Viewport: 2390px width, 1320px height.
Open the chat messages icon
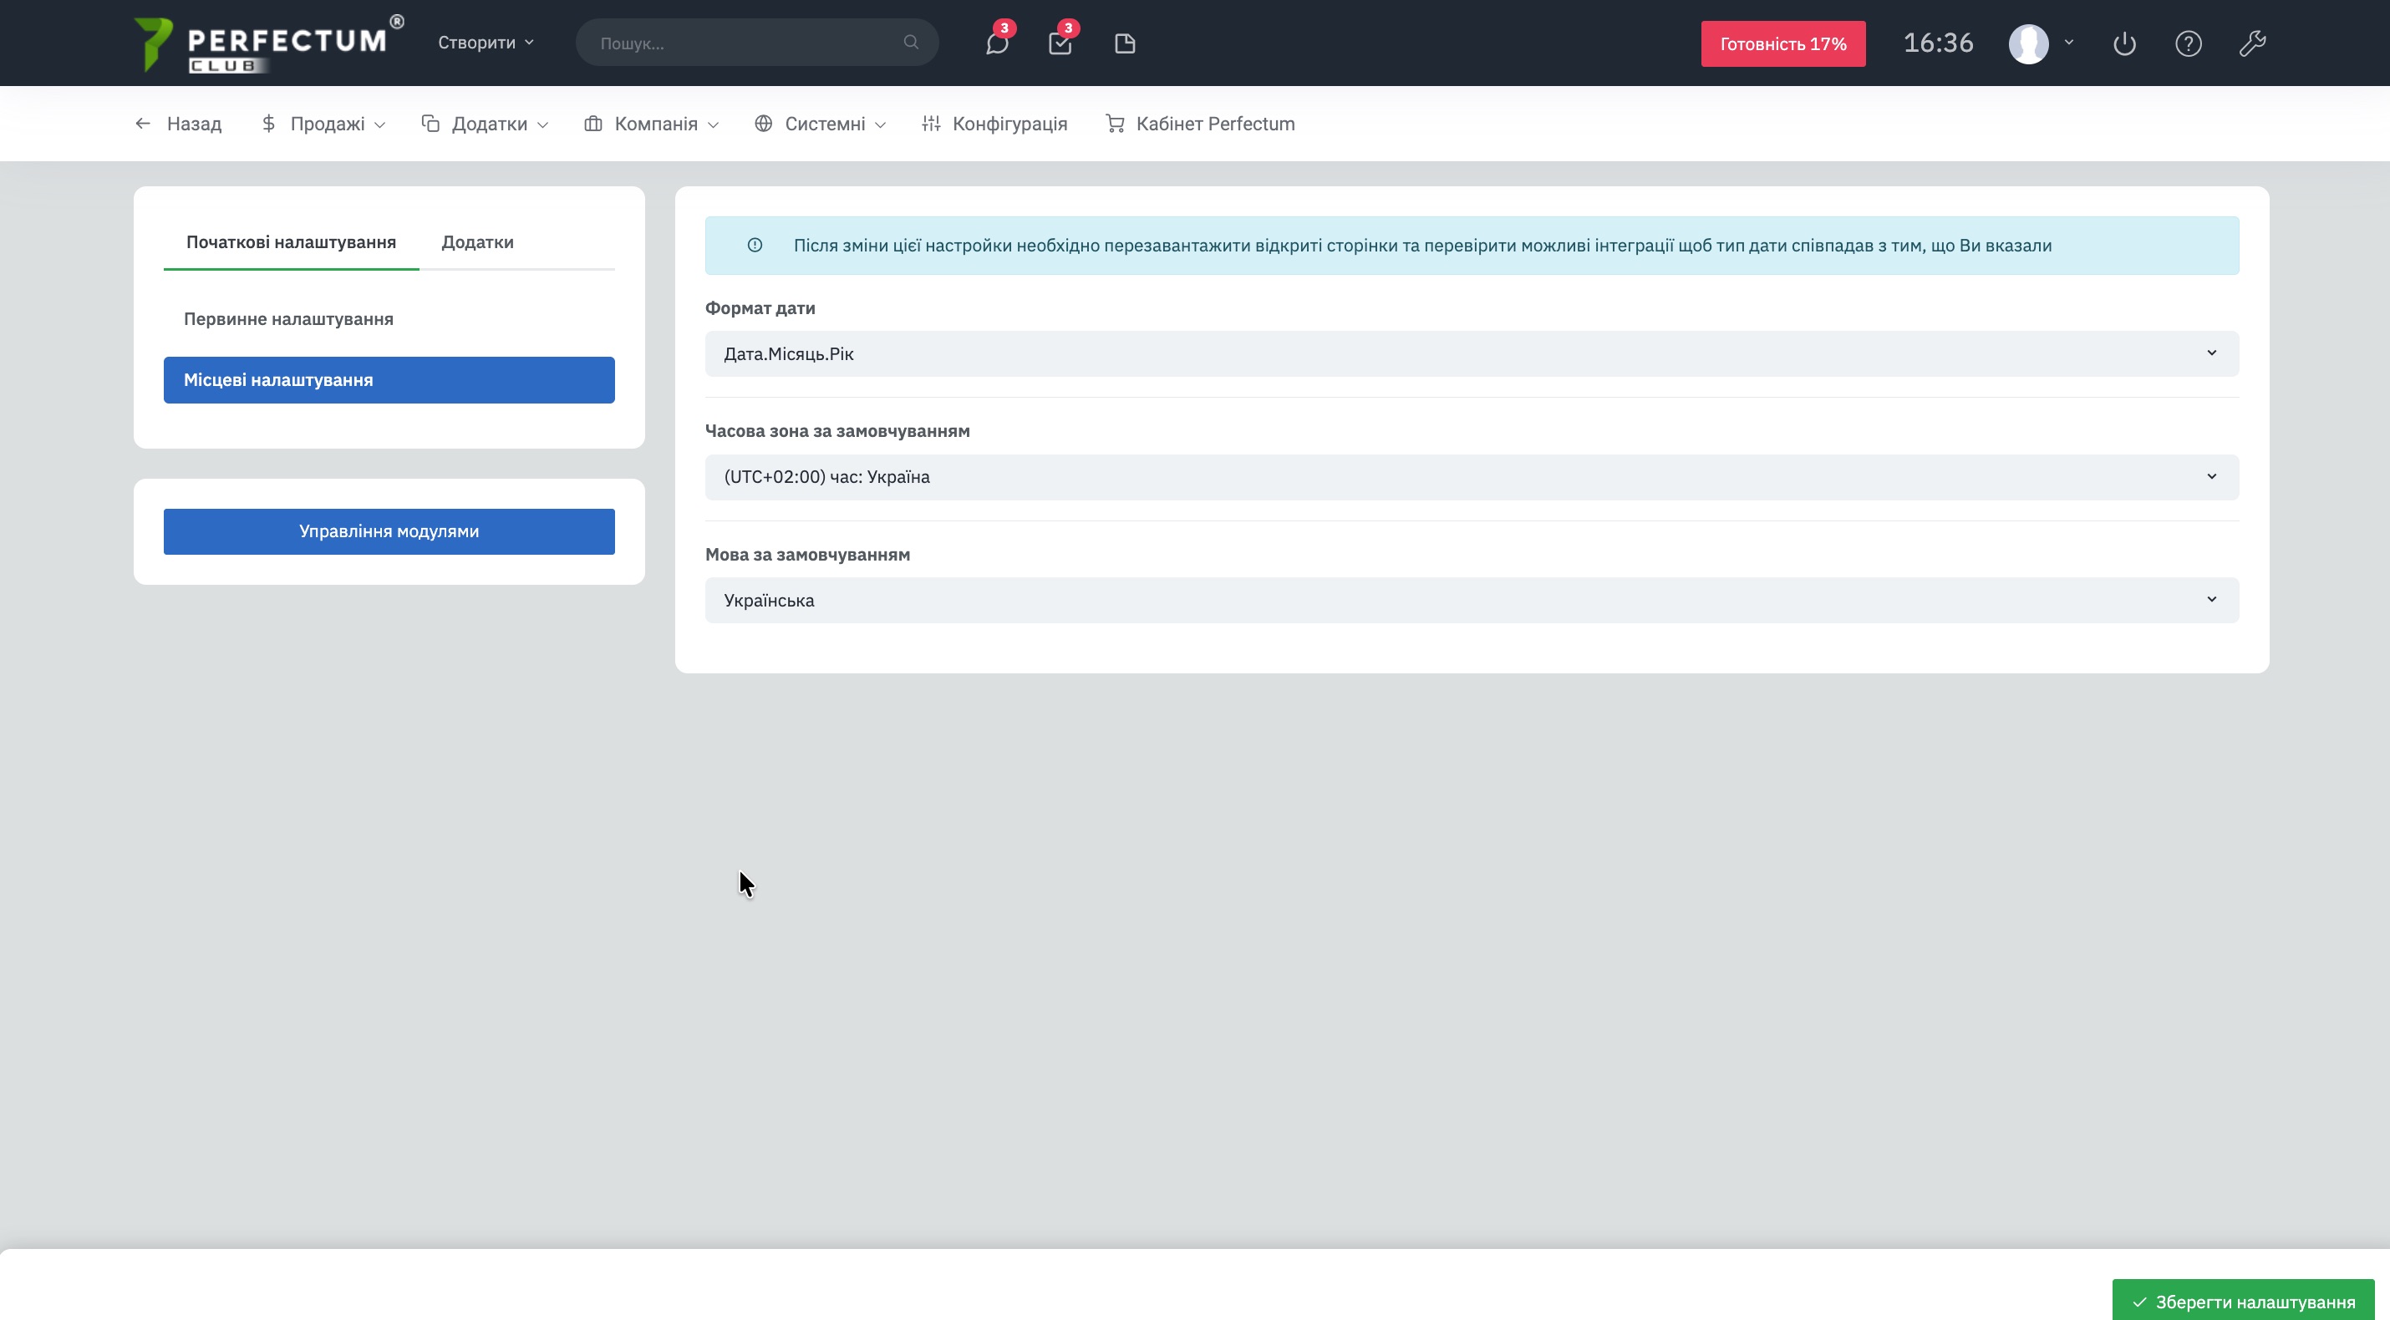(996, 43)
